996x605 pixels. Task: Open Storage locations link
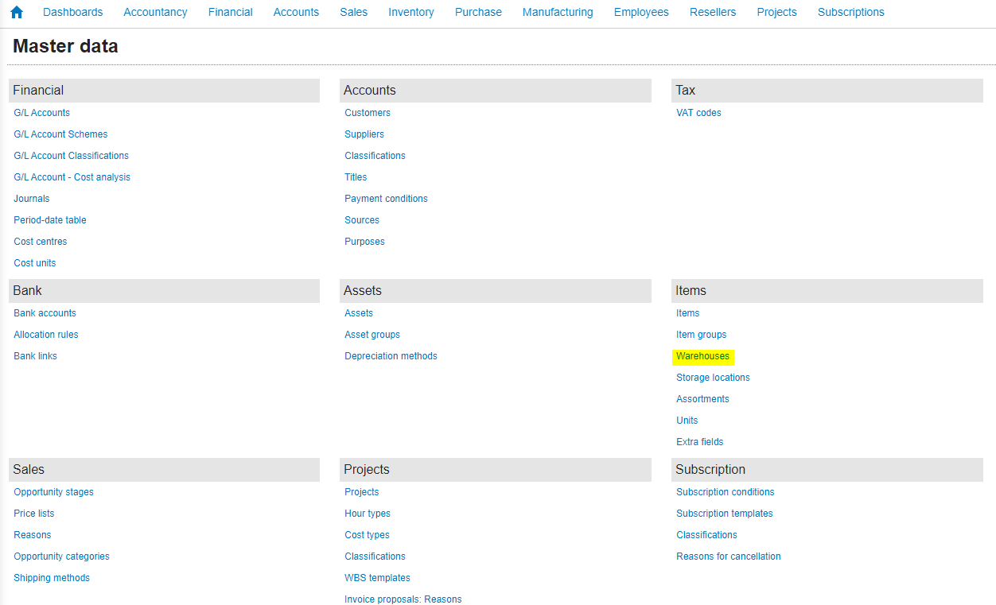tap(713, 378)
